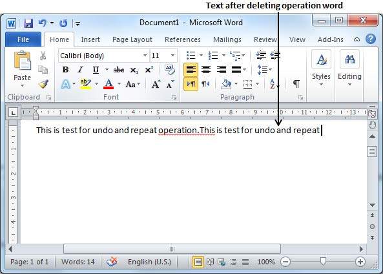383x274 pixels.
Task: Open the Page Layout tab
Action: (132, 39)
